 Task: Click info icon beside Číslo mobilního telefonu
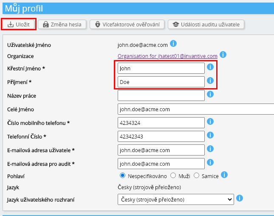[x=210, y=121]
